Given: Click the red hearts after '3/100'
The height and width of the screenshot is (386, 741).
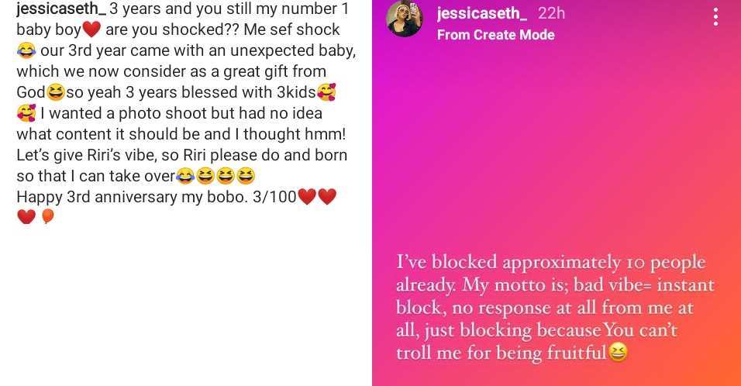Looking at the screenshot, I should 317,197.
